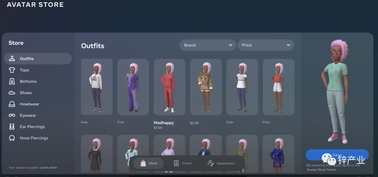Click the Tops t-shirt icon
Screen dimensions: 378x177
tap(12, 70)
